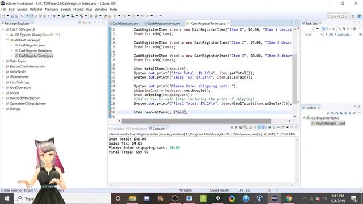This screenshot has width=363, height=204.
Task: Open Chrome from the Windows taskbar
Action: pos(289,198)
